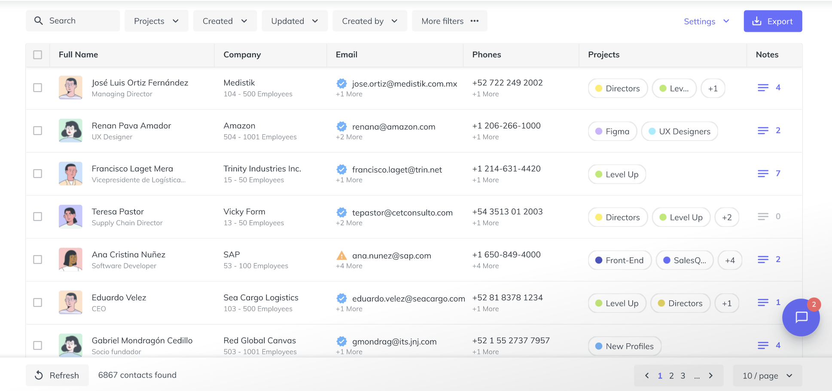The height and width of the screenshot is (391, 832).
Task: Open the Created by filter dropdown
Action: [x=369, y=21]
